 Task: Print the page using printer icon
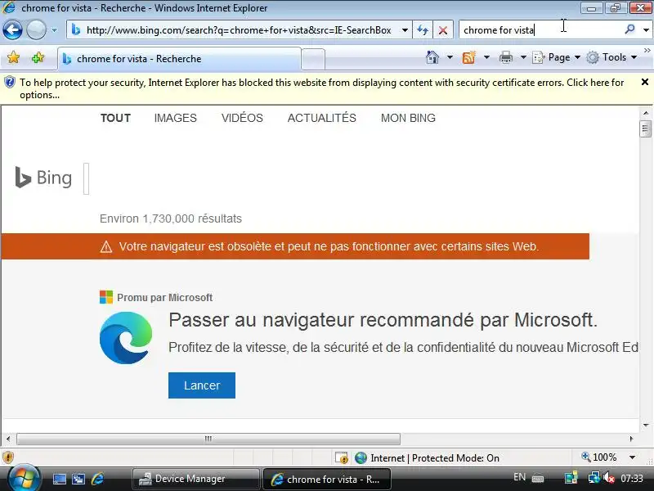click(505, 57)
